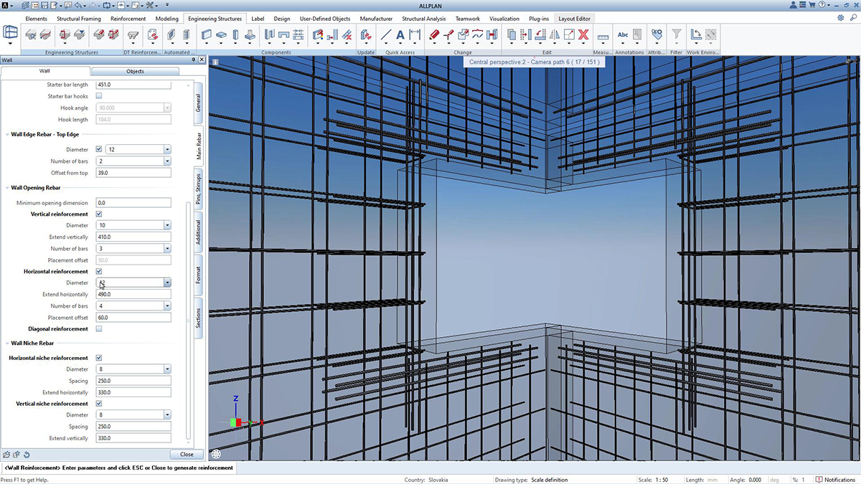
Task: Select the Foundation component tool icon
Action: tap(250, 34)
